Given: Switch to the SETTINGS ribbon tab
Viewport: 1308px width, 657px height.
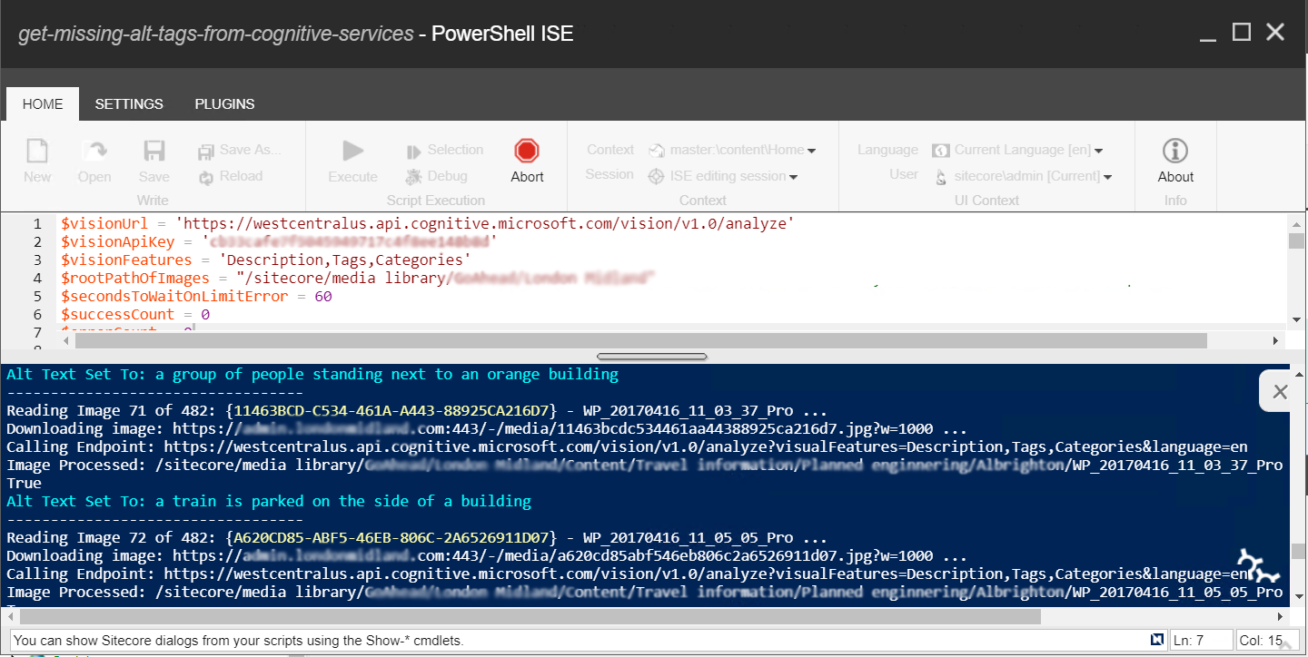Looking at the screenshot, I should tap(129, 103).
